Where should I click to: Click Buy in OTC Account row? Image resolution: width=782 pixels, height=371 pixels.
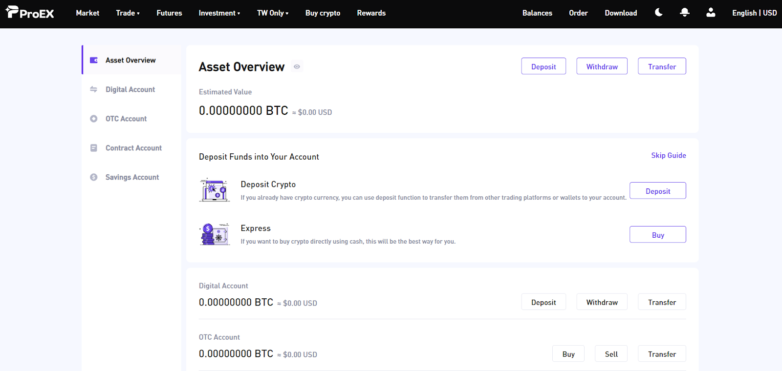[568, 354]
